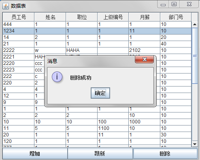Close the 数据表 window
The height and width of the screenshot is (160, 200).
point(189,4)
